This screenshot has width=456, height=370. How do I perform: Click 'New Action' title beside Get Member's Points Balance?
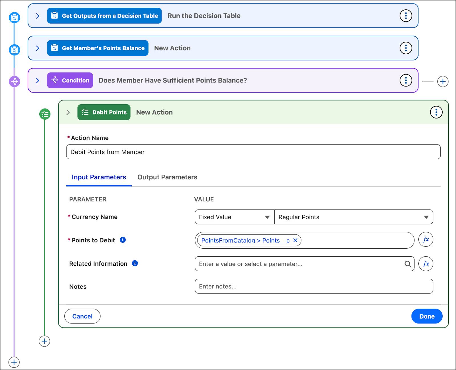[172, 48]
